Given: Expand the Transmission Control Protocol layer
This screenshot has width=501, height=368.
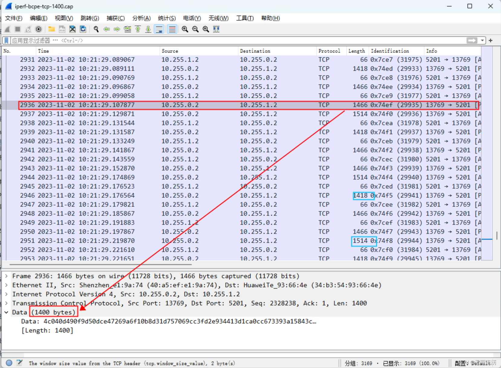Looking at the screenshot, I should [7, 303].
